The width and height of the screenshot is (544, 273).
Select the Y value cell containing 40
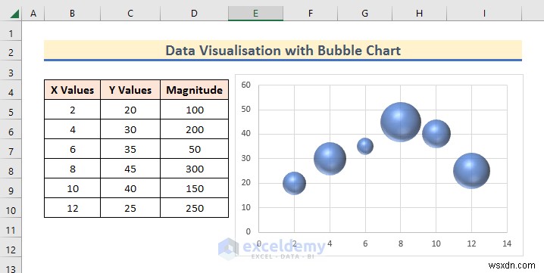click(x=130, y=188)
